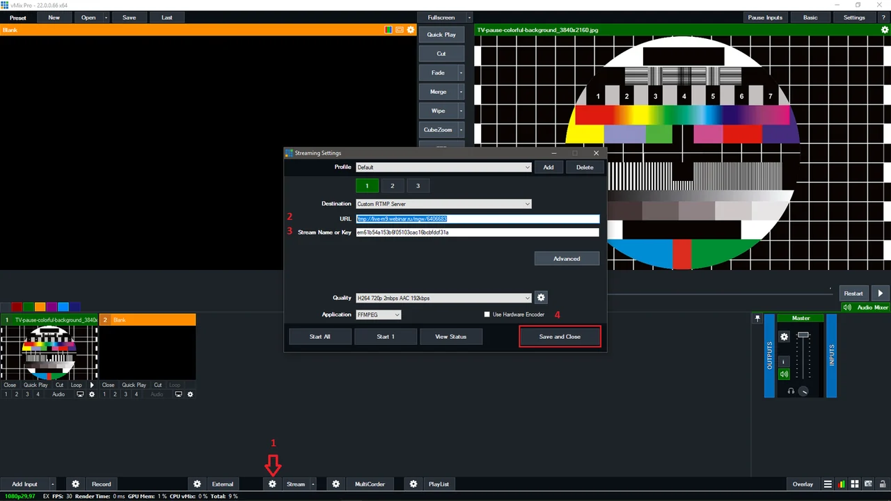Open settings gear for input 1

91,395
